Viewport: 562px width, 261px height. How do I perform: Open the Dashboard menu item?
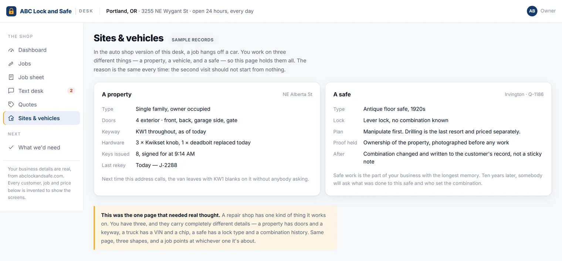tap(41, 50)
